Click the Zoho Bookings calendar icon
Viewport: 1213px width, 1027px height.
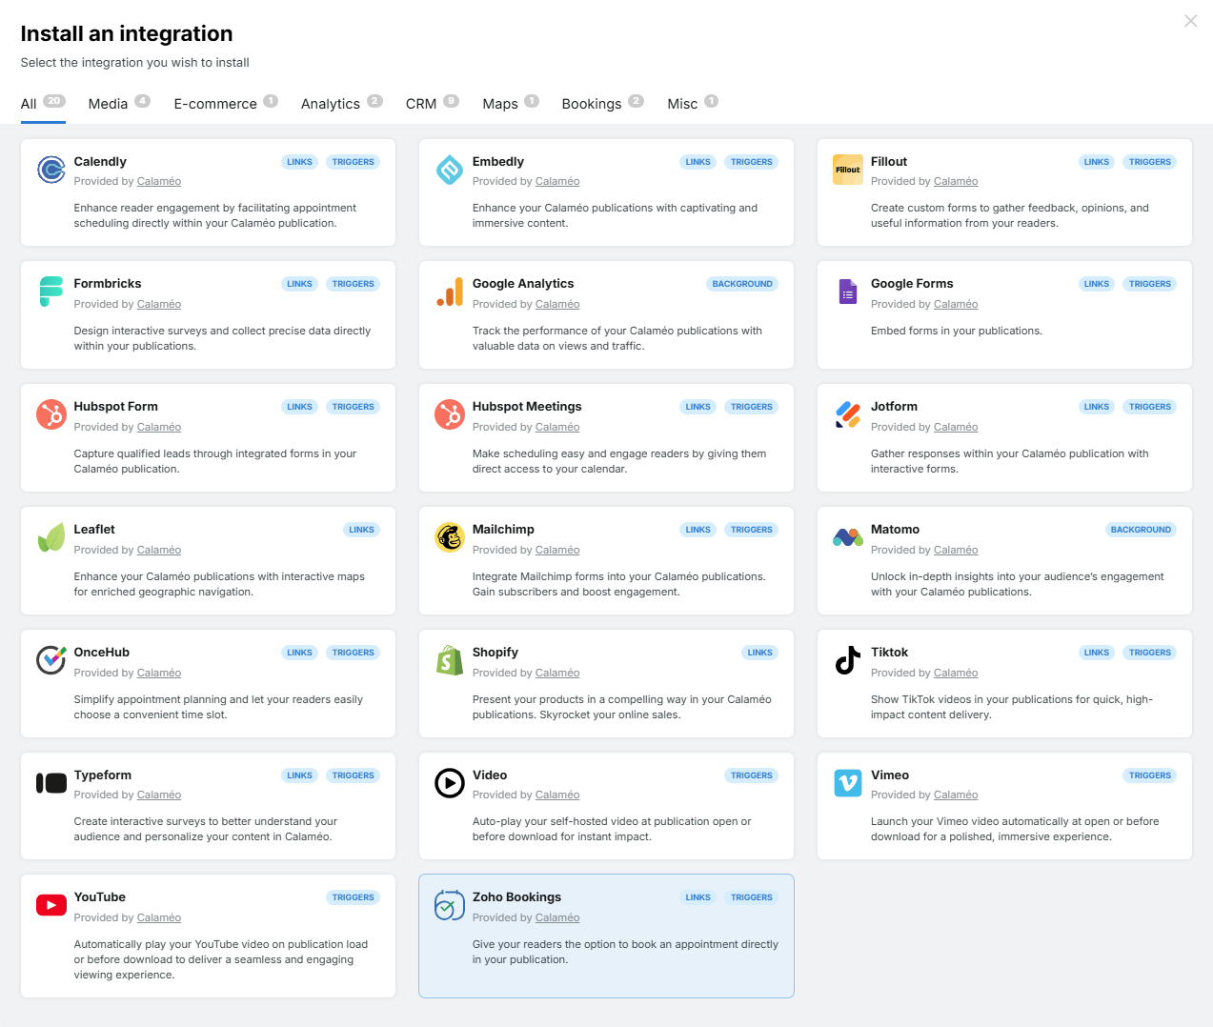click(449, 905)
